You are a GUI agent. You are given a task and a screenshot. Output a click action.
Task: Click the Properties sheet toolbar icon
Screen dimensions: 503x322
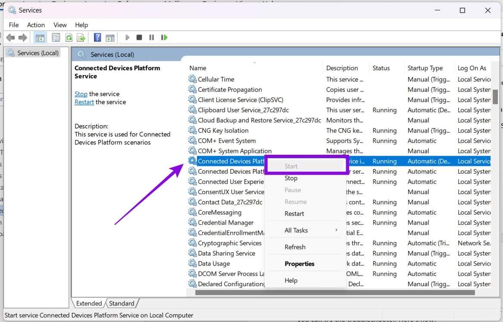(x=56, y=38)
